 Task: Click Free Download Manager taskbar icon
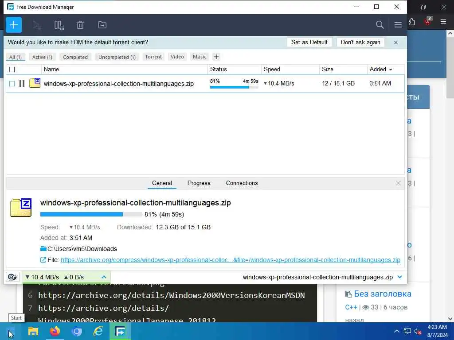[x=120, y=331]
